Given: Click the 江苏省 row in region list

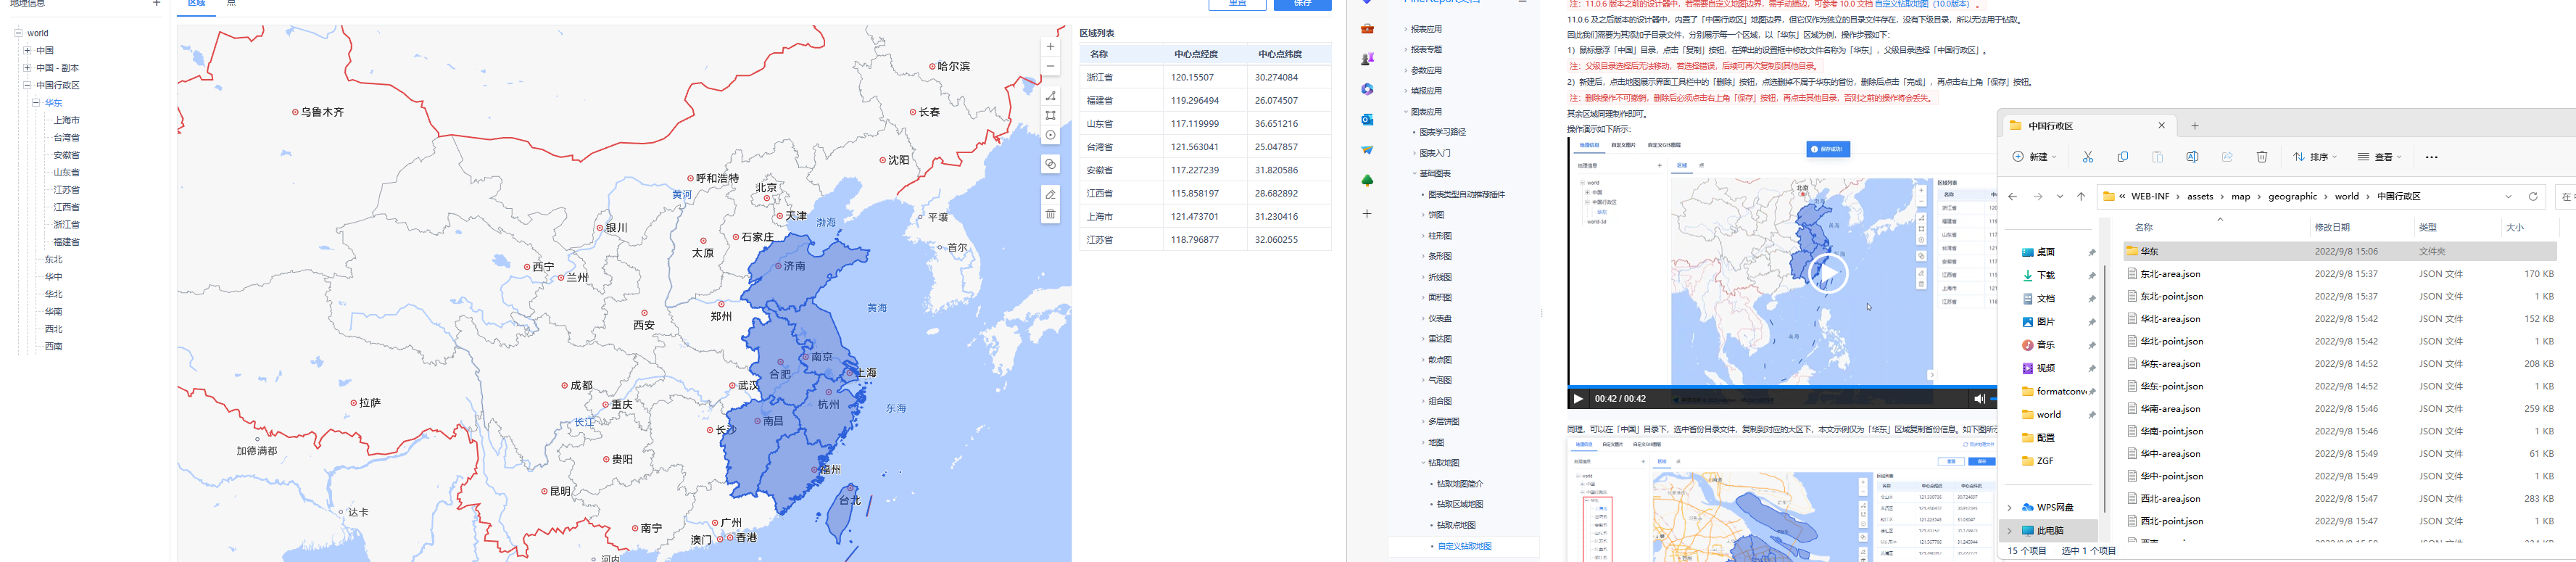Looking at the screenshot, I should [x=1205, y=240].
